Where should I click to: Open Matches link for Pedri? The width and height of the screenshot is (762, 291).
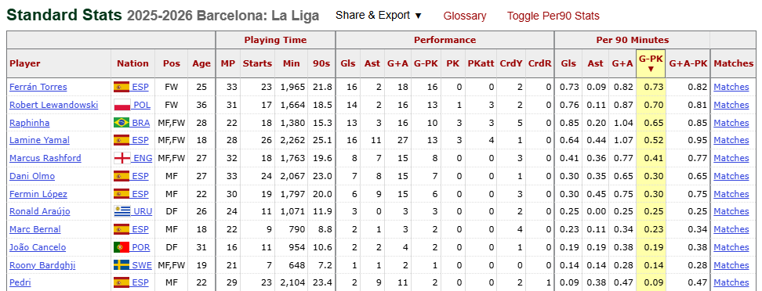coord(731,282)
